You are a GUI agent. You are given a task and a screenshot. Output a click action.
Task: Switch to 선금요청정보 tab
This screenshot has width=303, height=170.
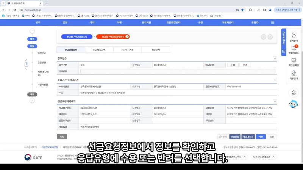tap(71, 50)
